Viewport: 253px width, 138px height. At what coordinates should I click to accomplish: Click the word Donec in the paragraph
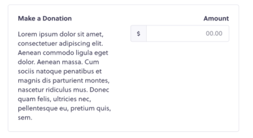[100, 90]
